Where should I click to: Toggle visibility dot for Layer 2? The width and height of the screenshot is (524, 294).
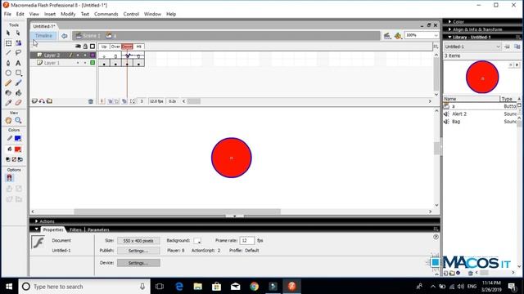click(78, 55)
